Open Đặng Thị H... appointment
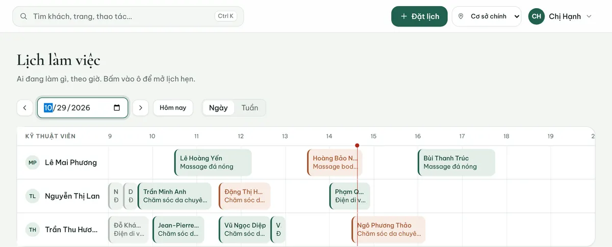Image resolution: width=612 pixels, height=247 pixels. click(244, 196)
